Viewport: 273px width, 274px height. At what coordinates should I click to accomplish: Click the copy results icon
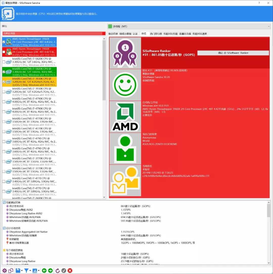(11, 270)
